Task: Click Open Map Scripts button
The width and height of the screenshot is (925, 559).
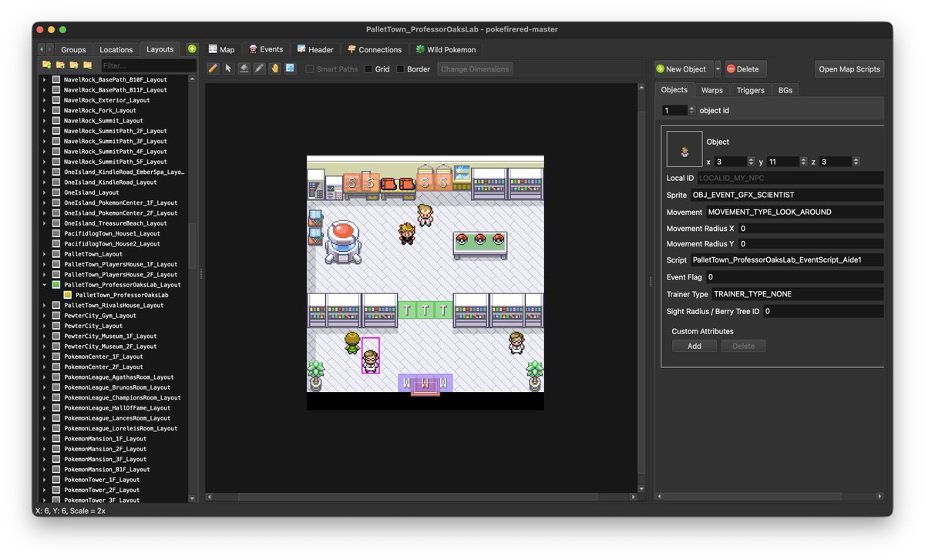Action: coord(849,69)
